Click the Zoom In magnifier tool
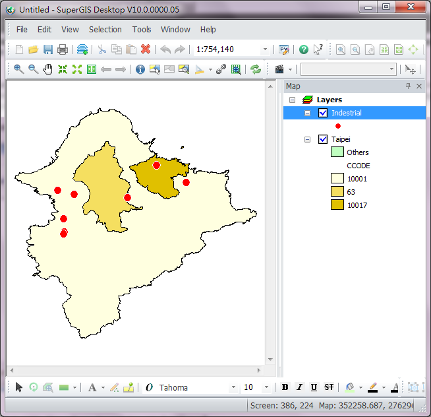The width and height of the screenshot is (431, 417). click(x=18, y=69)
